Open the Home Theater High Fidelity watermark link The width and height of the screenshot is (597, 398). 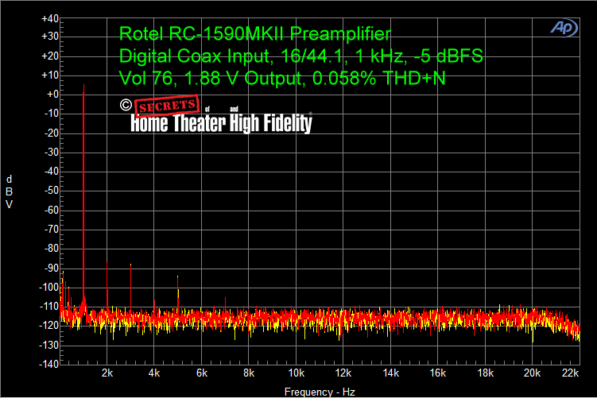click(221, 123)
